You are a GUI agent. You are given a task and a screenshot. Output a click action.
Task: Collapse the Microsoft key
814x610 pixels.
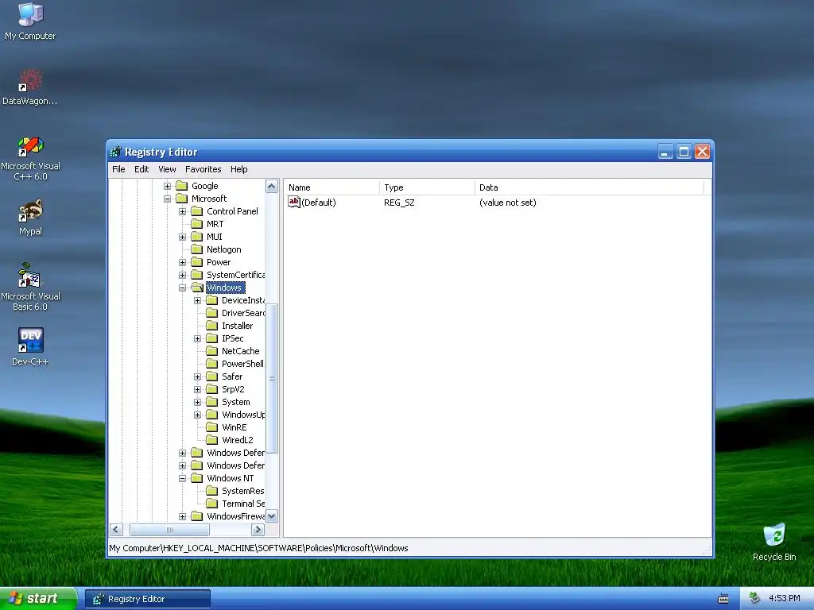[167, 199]
